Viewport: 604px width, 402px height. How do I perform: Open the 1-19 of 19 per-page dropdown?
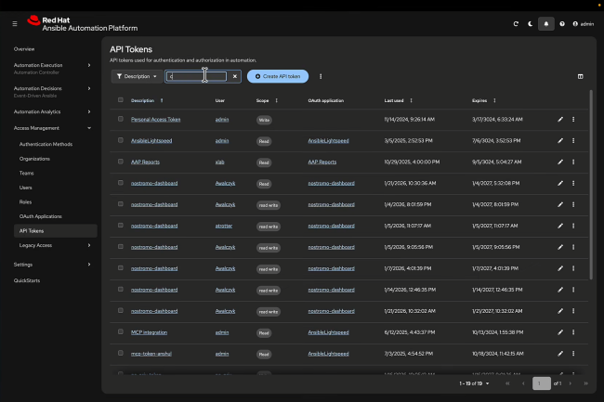click(474, 383)
